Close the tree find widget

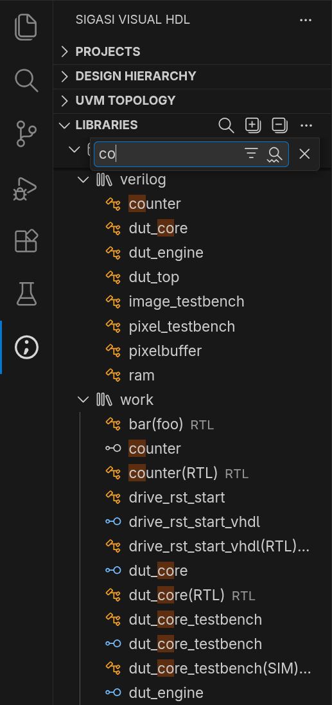pos(304,154)
